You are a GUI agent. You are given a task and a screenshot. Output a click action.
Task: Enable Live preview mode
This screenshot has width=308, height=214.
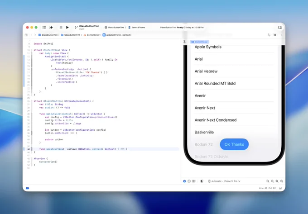tap(184, 181)
